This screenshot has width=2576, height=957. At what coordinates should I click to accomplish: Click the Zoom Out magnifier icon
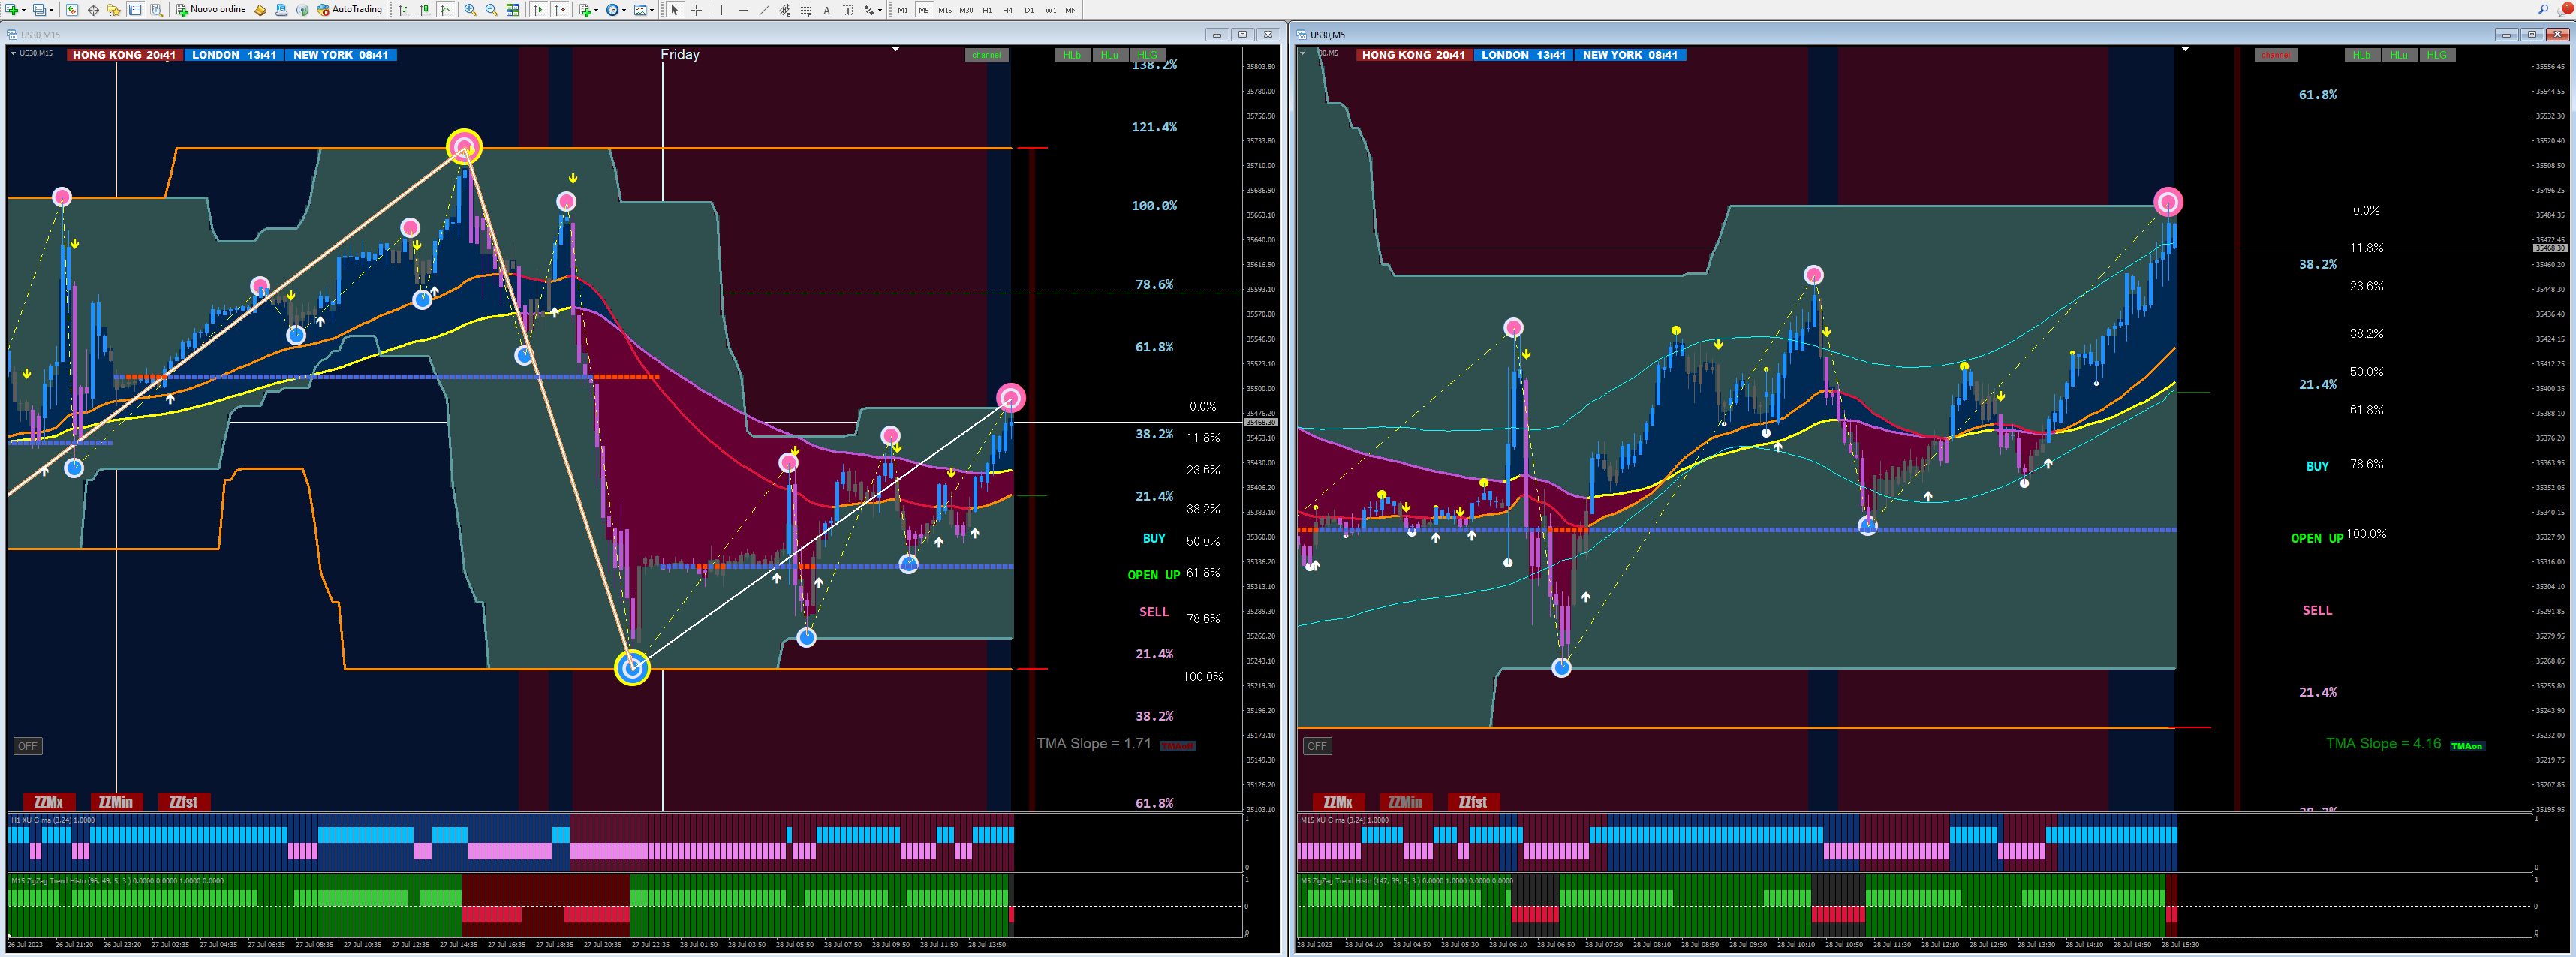click(x=491, y=9)
